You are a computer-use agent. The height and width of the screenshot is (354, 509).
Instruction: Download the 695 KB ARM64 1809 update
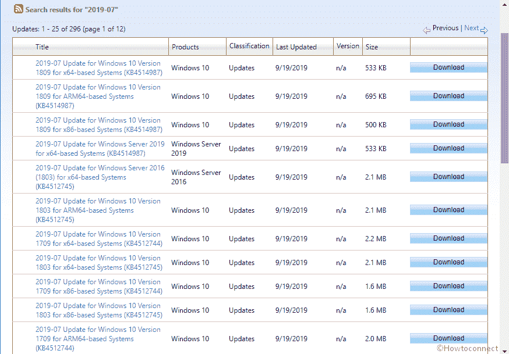(x=448, y=96)
